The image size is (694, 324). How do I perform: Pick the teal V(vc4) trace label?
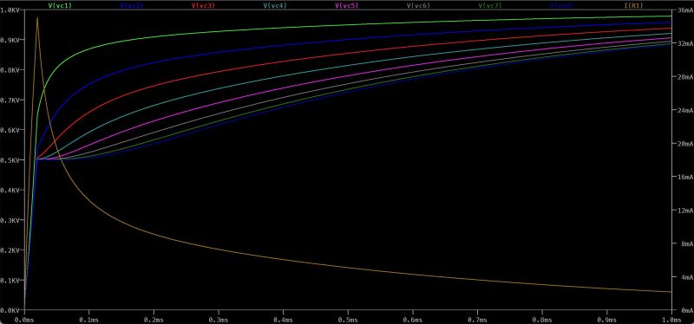(x=275, y=5)
